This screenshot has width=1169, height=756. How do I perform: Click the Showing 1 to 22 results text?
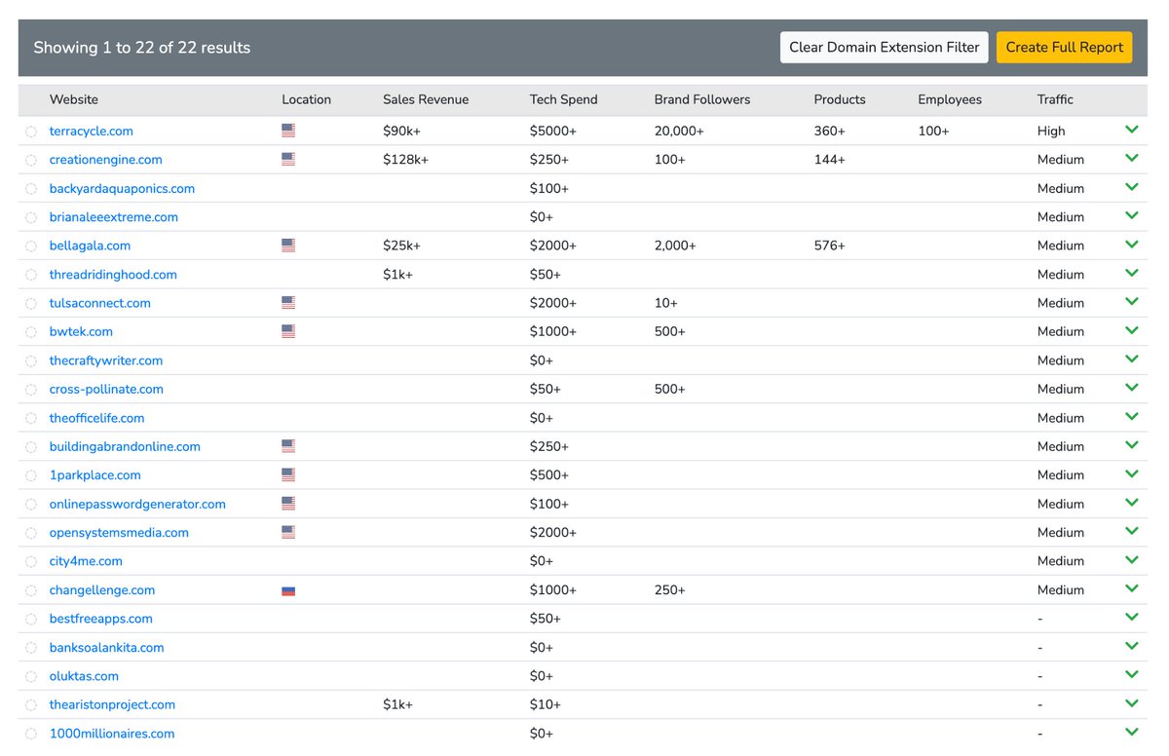(x=142, y=47)
